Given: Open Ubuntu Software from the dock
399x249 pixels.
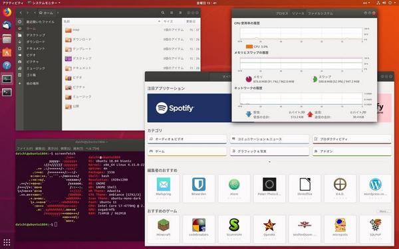Looking at the screenshot, I should [x=7, y=52].
